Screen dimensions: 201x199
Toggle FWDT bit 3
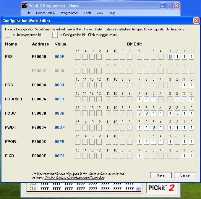pos(170,128)
